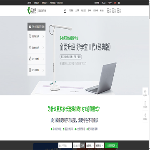Open the last item in the main navigation
The width and height of the screenshot is (150, 150).
[x=102, y=10]
